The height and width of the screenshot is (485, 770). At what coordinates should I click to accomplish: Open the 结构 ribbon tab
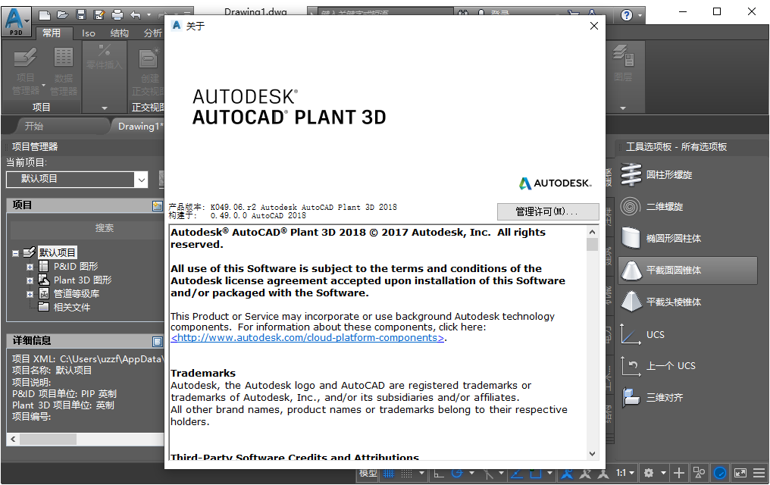tap(119, 33)
